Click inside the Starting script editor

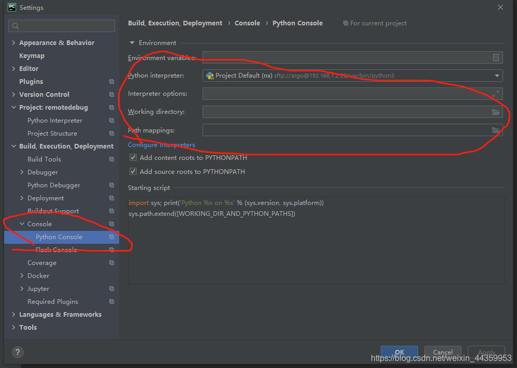tap(316, 240)
